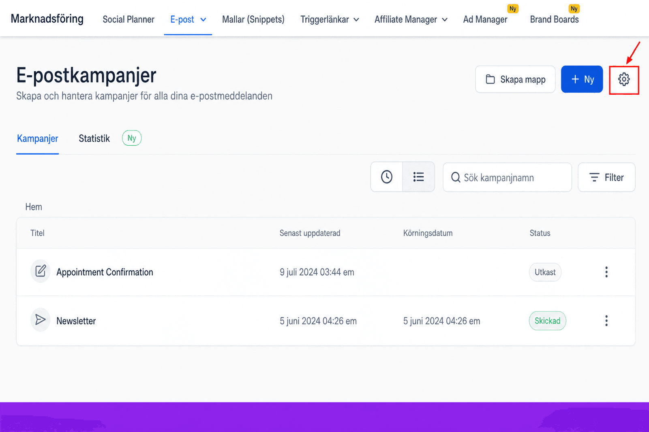The width and height of the screenshot is (649, 432).
Task: Open the three-dot menu for Appointment Confirmation
Action: tap(606, 272)
